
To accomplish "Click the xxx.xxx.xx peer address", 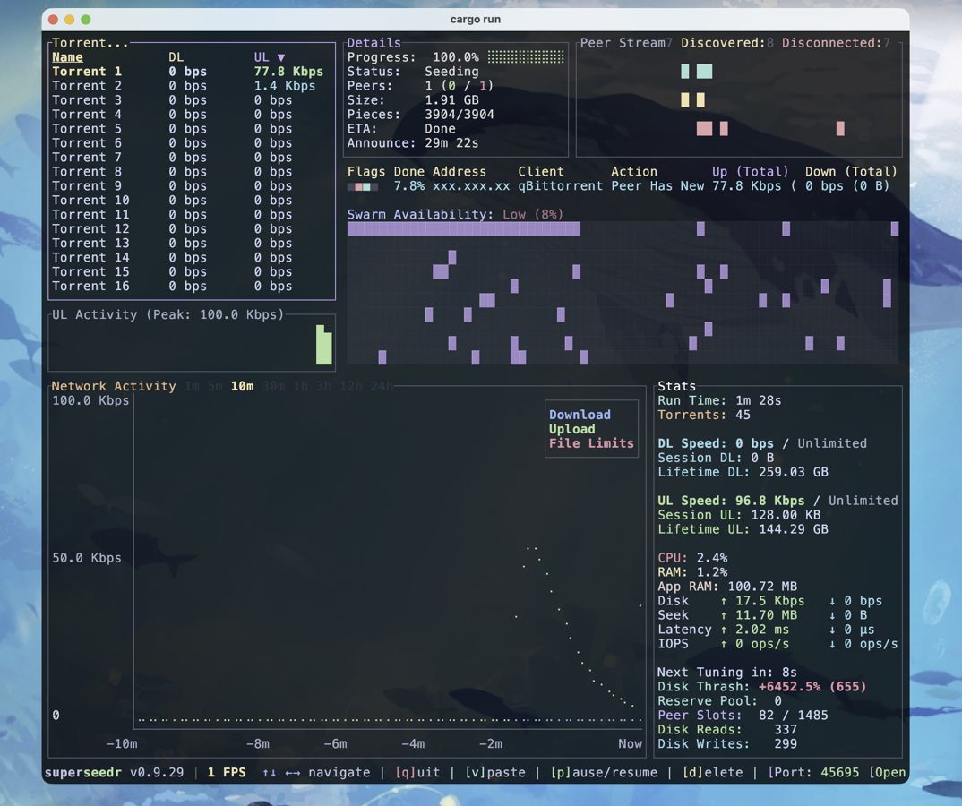I will [x=471, y=186].
